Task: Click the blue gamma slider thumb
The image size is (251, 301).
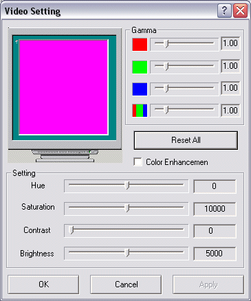Action: tap(166, 88)
